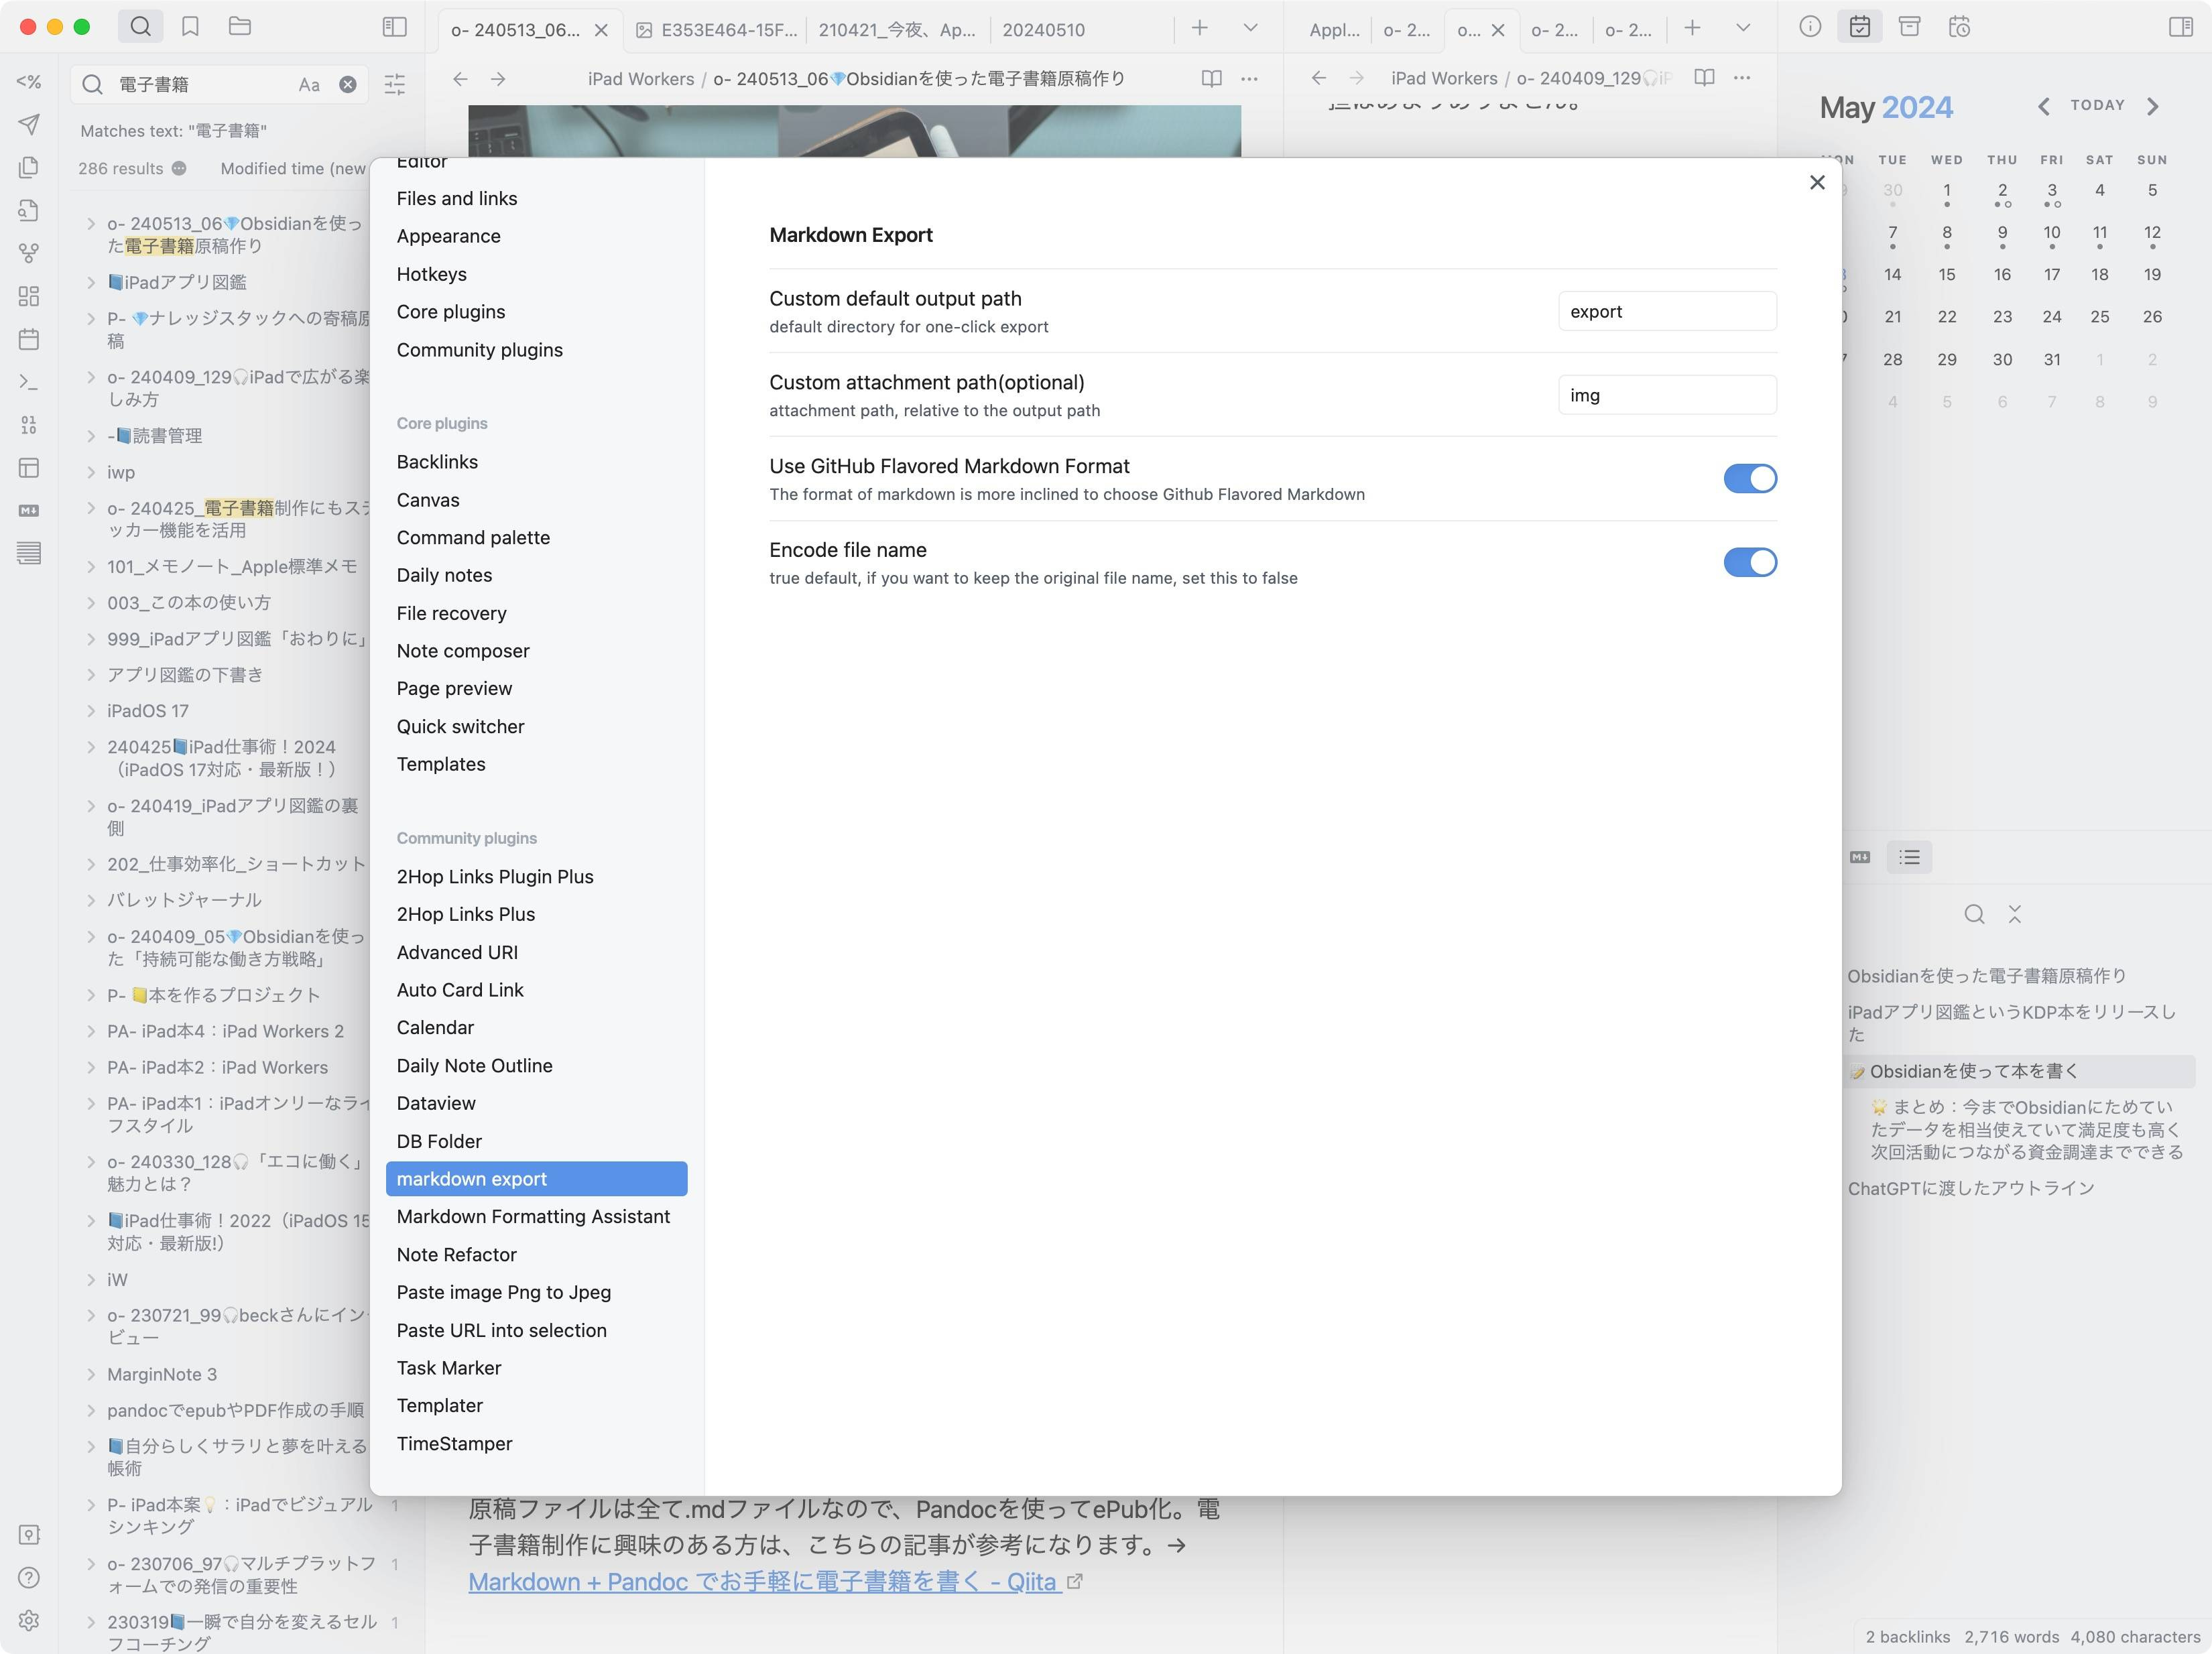Click the Markdown import ribbon icon
Viewport: 2212px width, 1654px height.
(29, 509)
